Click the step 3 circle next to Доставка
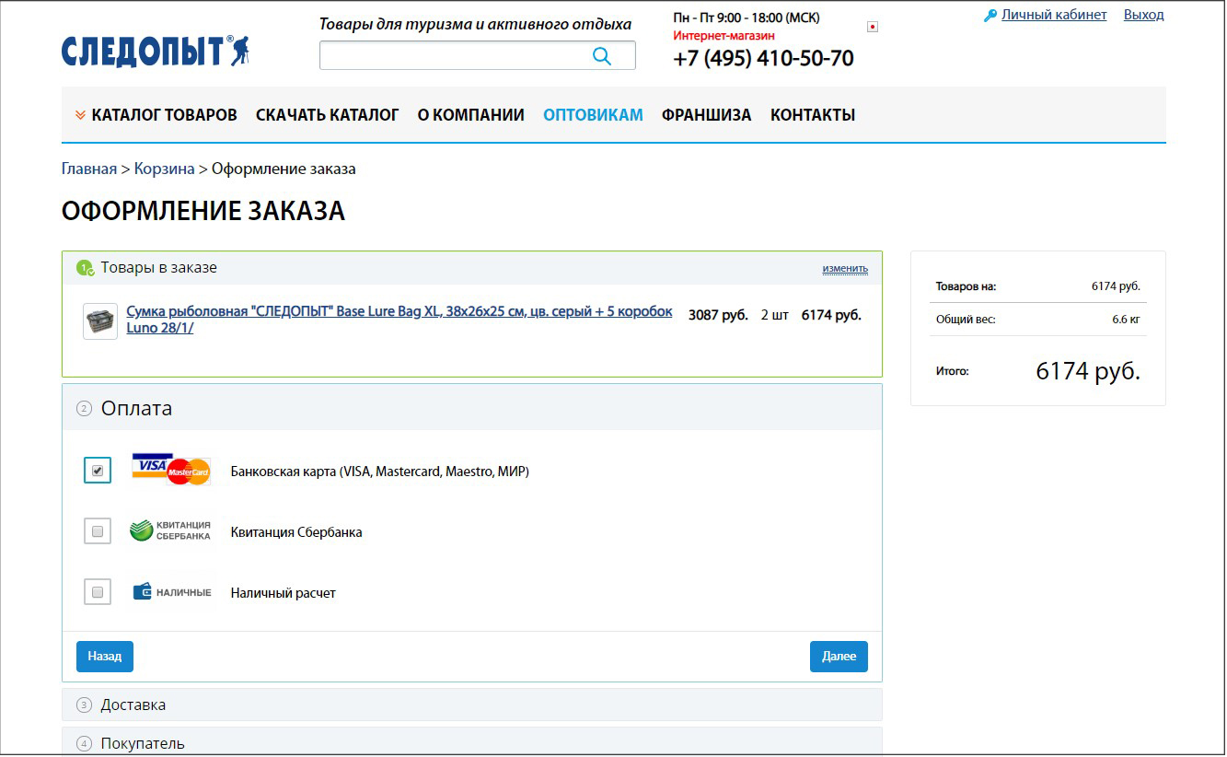This screenshot has height=757, width=1227. 85,705
